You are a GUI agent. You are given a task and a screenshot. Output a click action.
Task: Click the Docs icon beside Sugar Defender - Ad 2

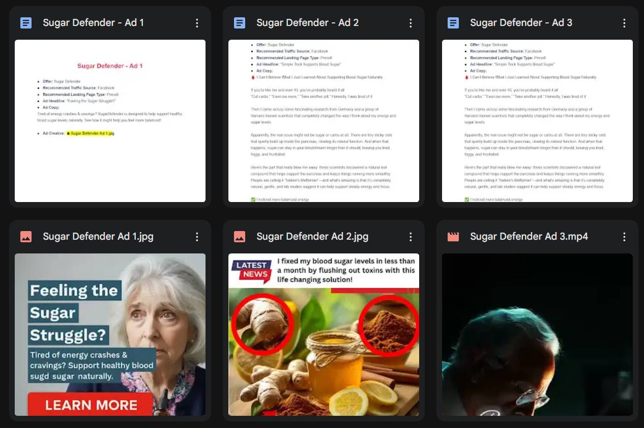coord(240,23)
